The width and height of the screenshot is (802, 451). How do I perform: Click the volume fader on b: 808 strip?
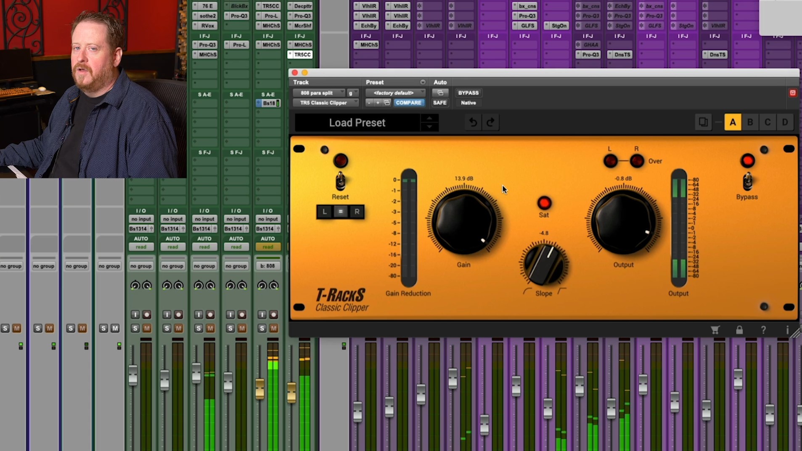pos(260,389)
